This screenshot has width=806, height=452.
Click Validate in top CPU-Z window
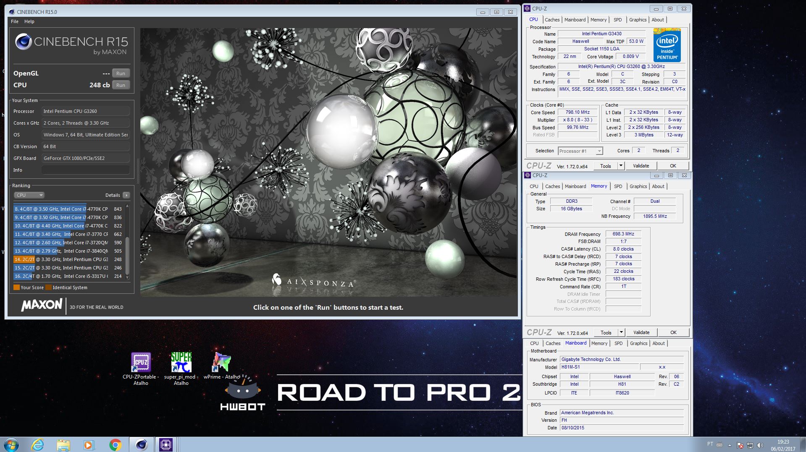click(x=641, y=166)
